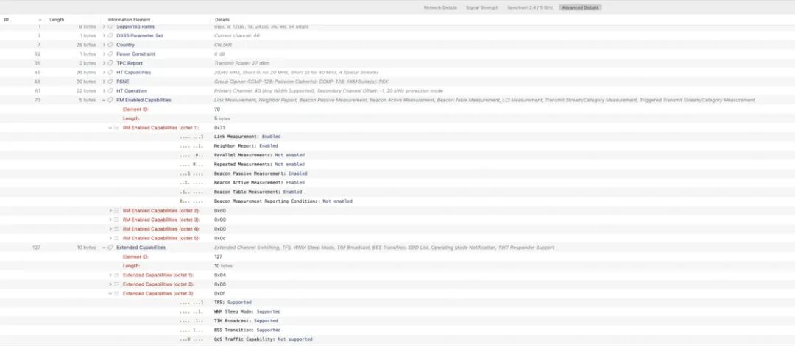This screenshot has height=346, width=795.
Task: Sort by the ID column header
Action: click(6, 20)
